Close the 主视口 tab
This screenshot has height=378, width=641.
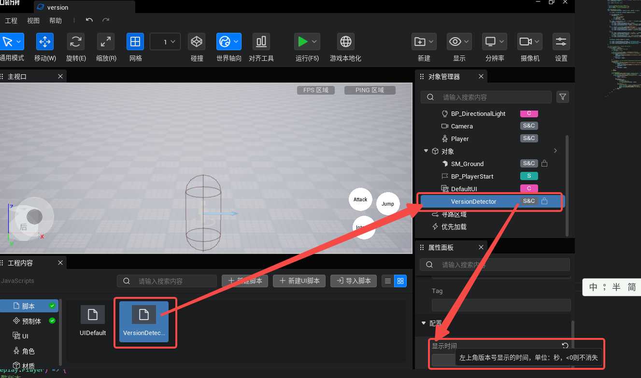tap(60, 76)
